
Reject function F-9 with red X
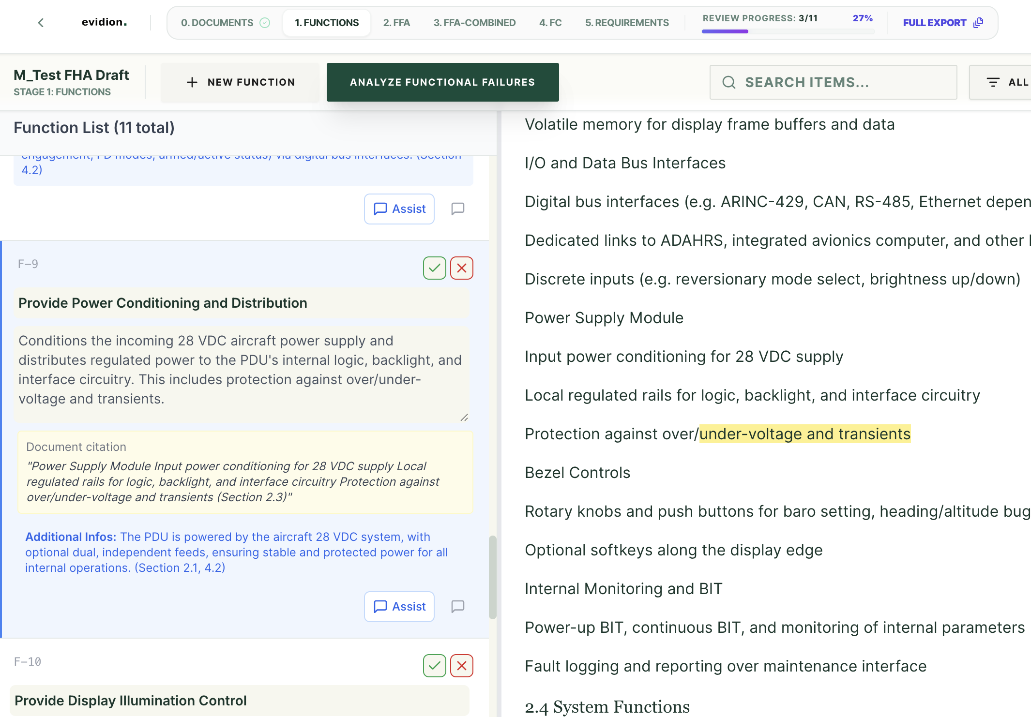click(x=461, y=268)
